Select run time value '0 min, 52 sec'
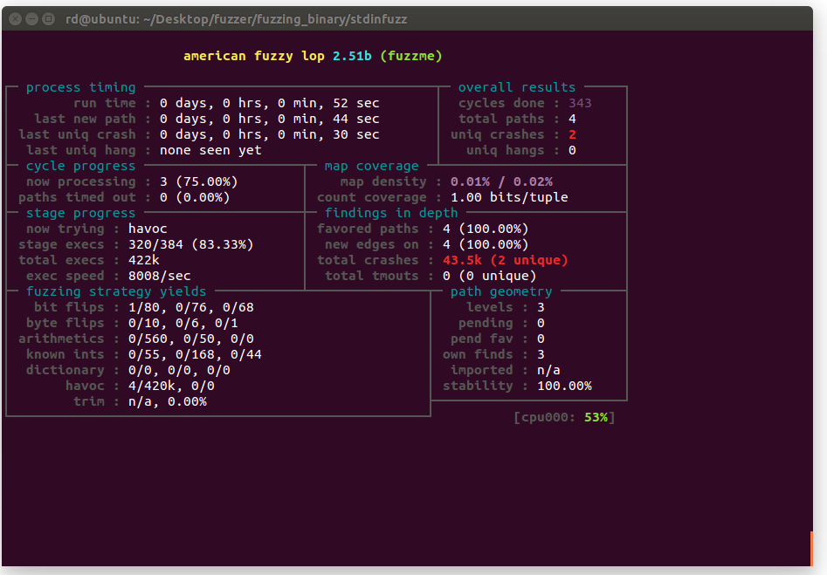This screenshot has height=575, width=827. coord(328,103)
